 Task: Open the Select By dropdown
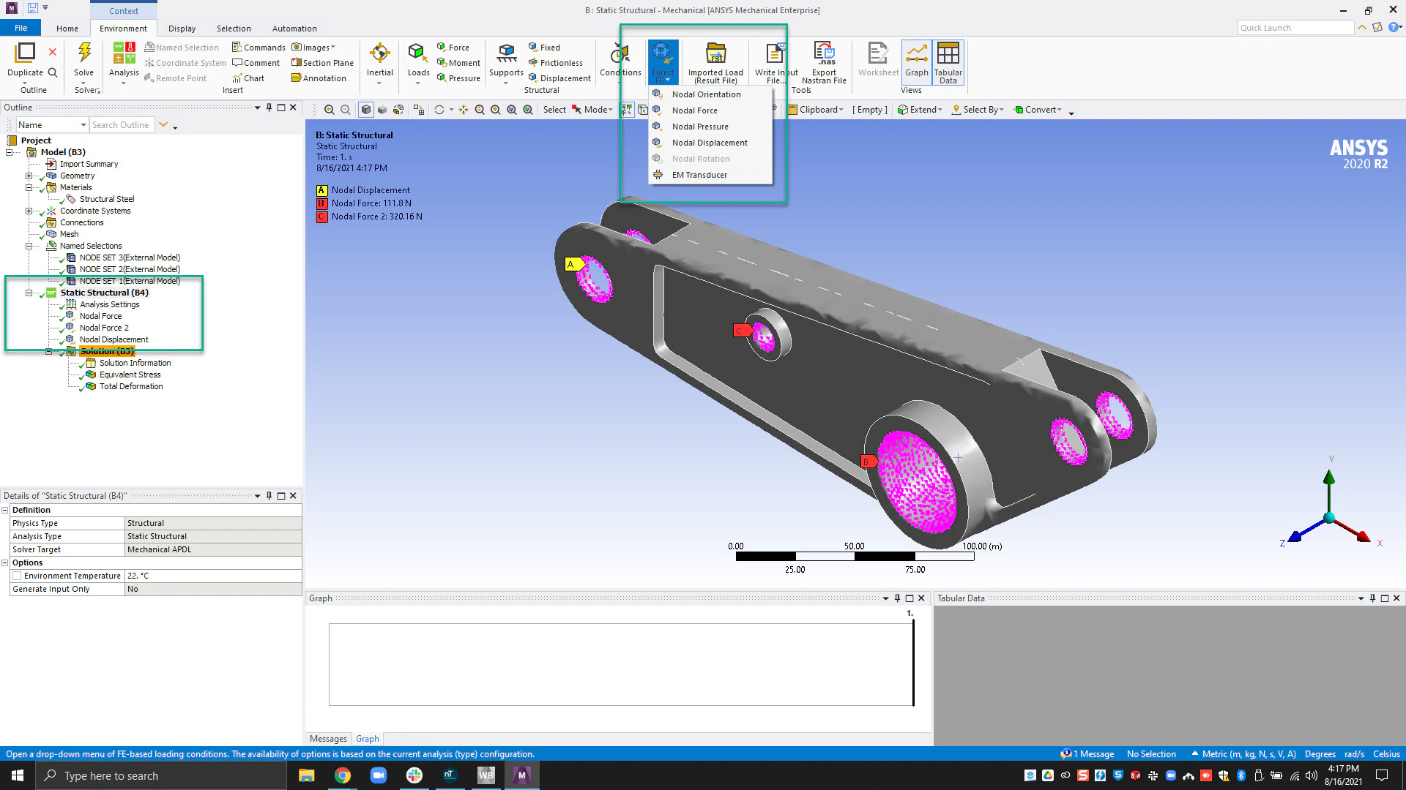[978, 109]
